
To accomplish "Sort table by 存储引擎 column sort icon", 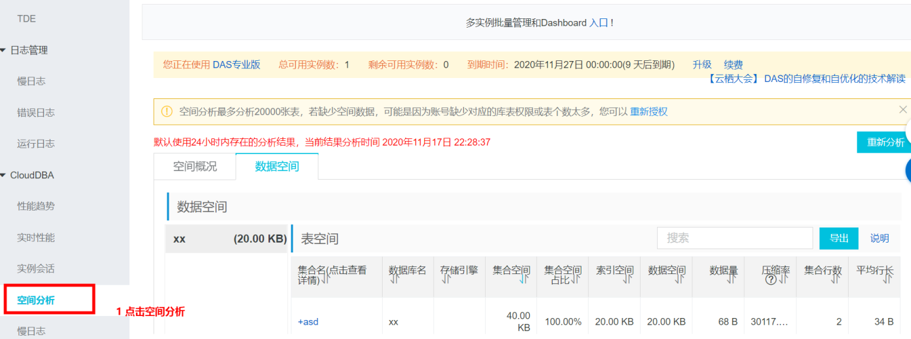I will (446, 280).
